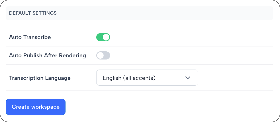
Task: Switch on the gray Auto Publish toggle
Action: [103, 55]
